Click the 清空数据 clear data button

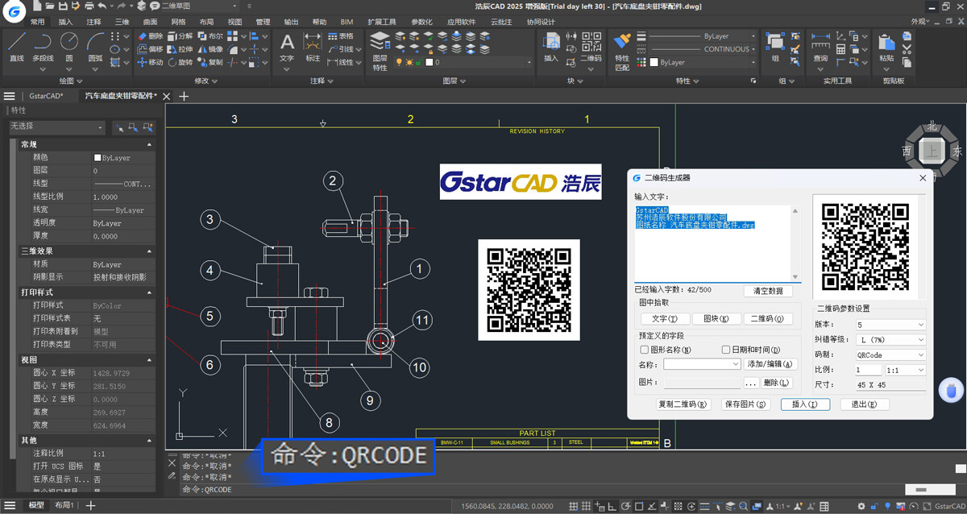[x=767, y=291]
